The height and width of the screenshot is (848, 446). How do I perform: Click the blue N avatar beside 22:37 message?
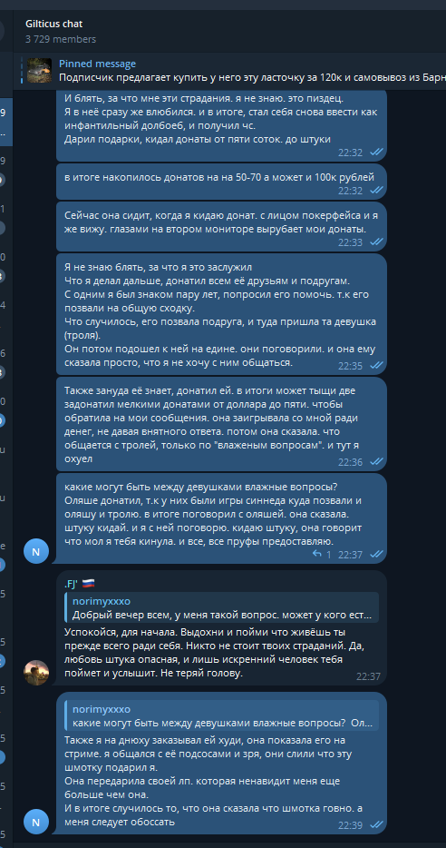pos(36,552)
